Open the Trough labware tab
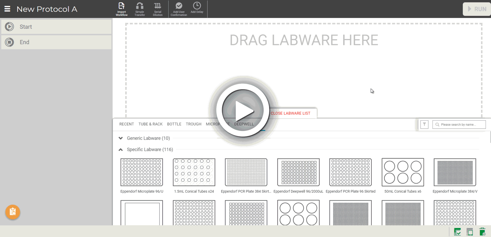The image size is (491, 237). pos(193,124)
